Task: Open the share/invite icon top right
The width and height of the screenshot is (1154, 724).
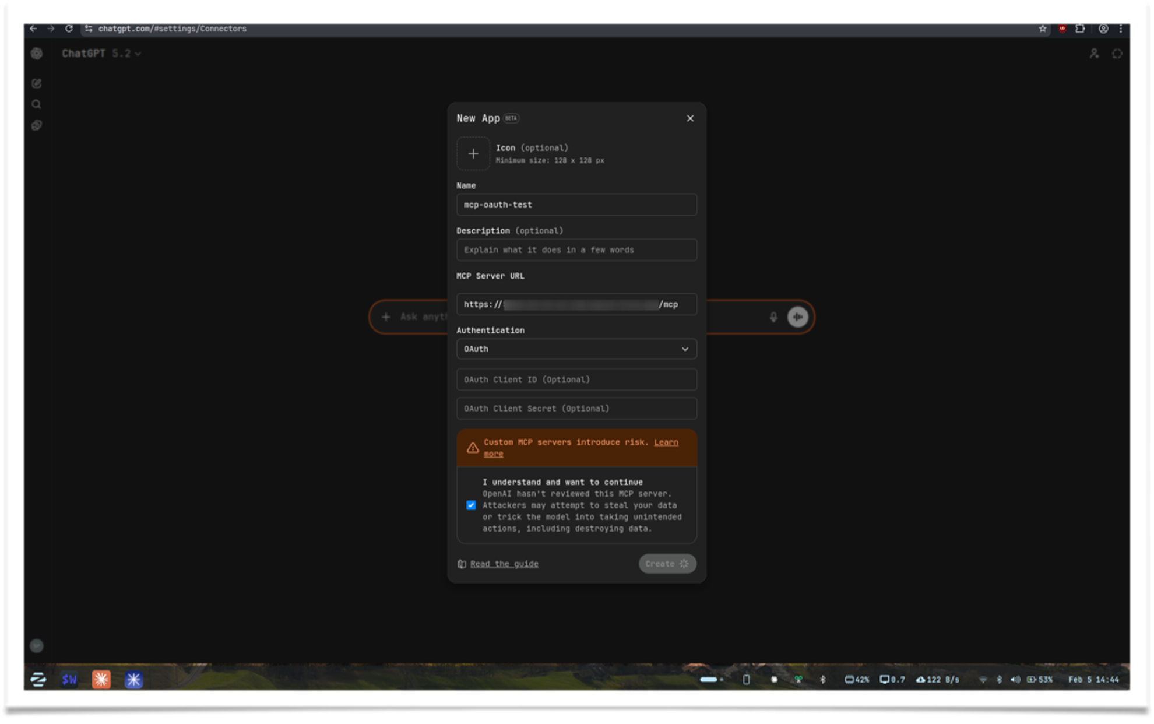Action: click(1095, 53)
